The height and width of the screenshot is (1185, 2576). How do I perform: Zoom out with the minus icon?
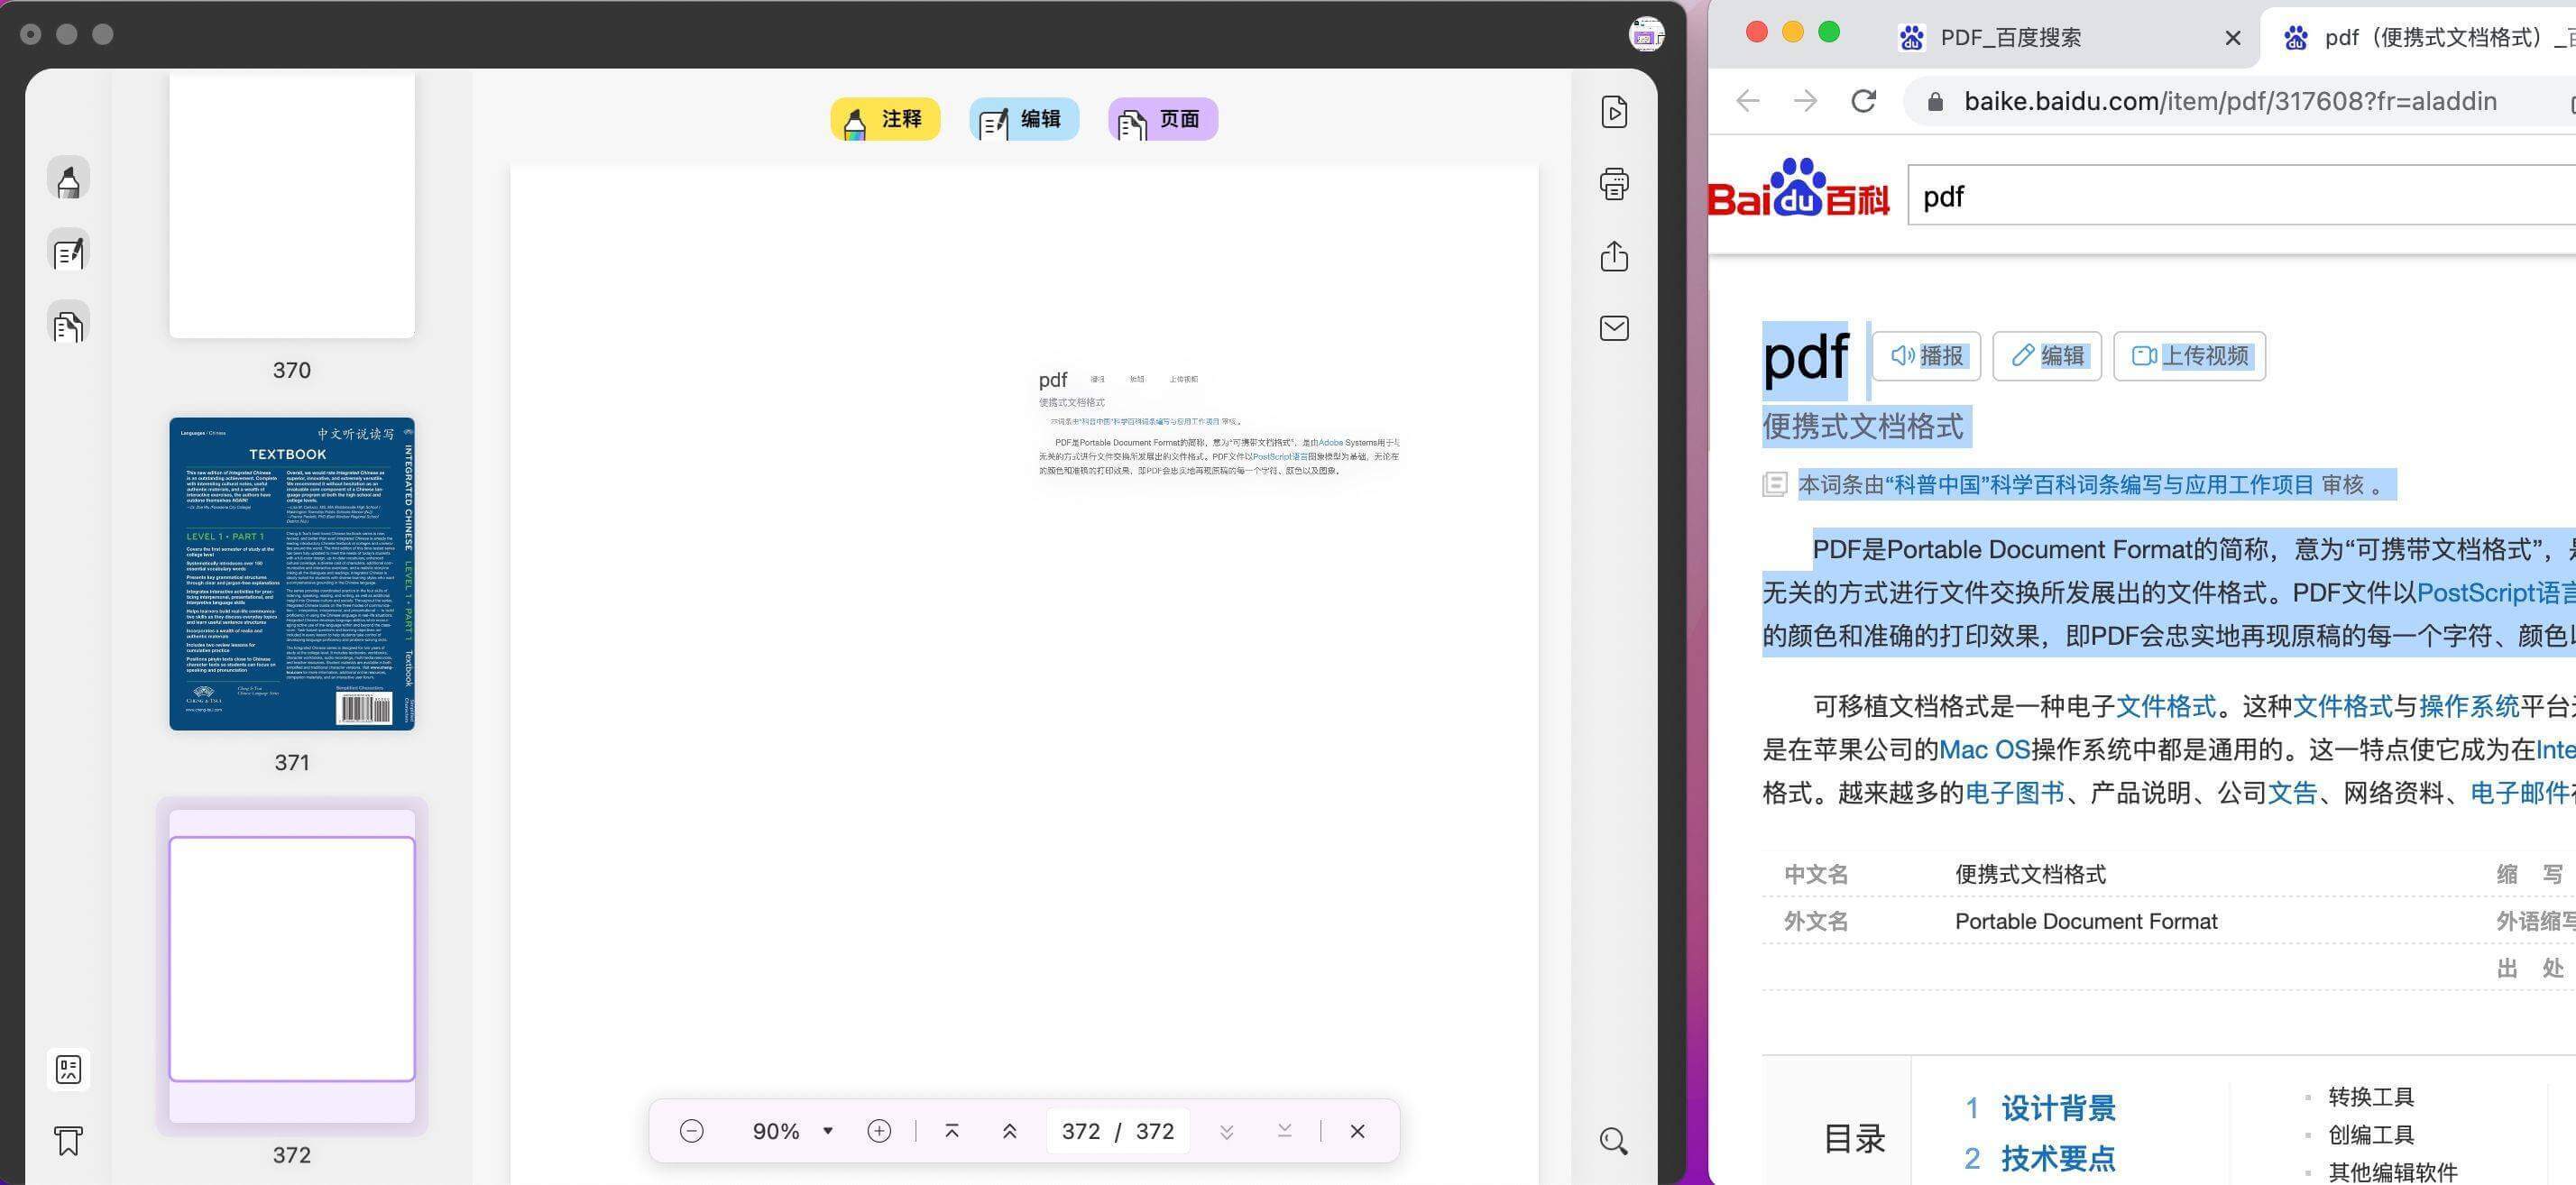(x=691, y=1131)
